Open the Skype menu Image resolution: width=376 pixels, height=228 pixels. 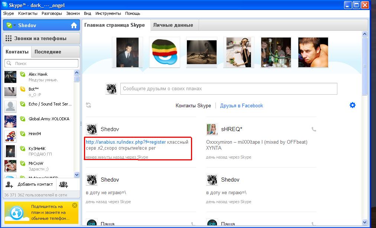pos(9,13)
